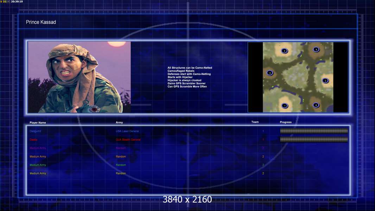Select the USA Laser General army entry
Image resolution: width=375 pixels, height=211 pixels.
click(x=127, y=131)
